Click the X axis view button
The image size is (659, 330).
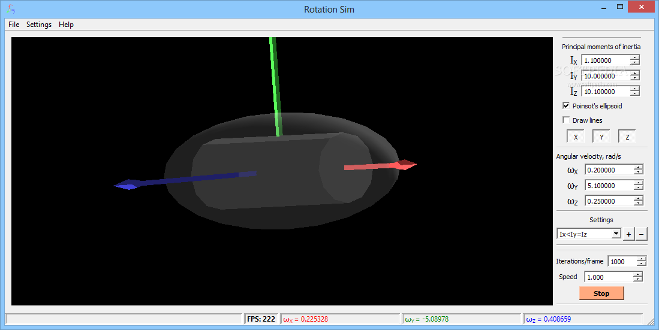tap(576, 137)
